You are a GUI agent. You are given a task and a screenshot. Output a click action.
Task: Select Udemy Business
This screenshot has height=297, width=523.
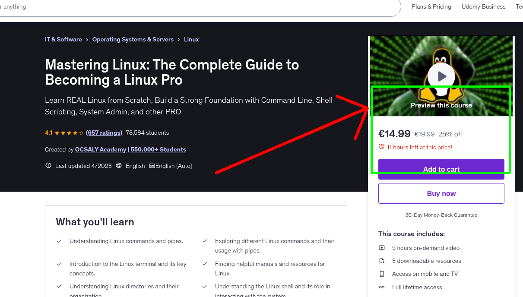pyautogui.click(x=483, y=6)
